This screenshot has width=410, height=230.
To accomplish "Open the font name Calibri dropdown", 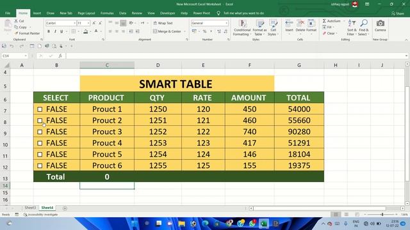I will click(74, 23).
